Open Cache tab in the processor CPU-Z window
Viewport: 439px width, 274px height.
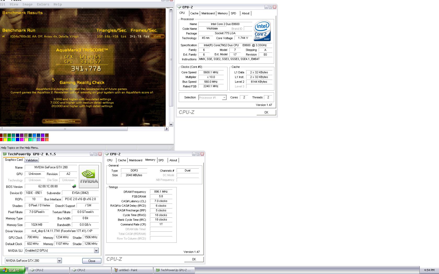[x=194, y=13]
